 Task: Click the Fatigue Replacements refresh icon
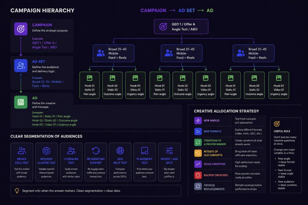198,186
